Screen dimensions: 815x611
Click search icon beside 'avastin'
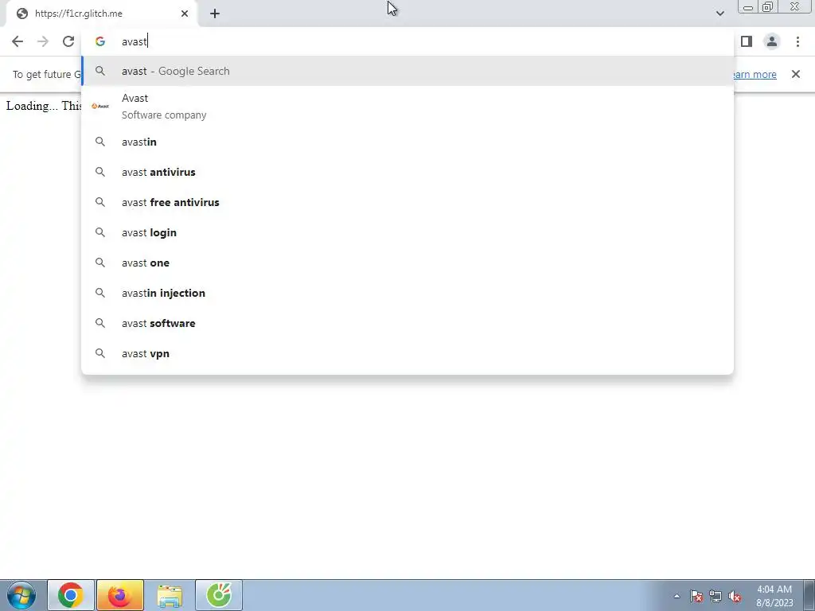click(100, 142)
